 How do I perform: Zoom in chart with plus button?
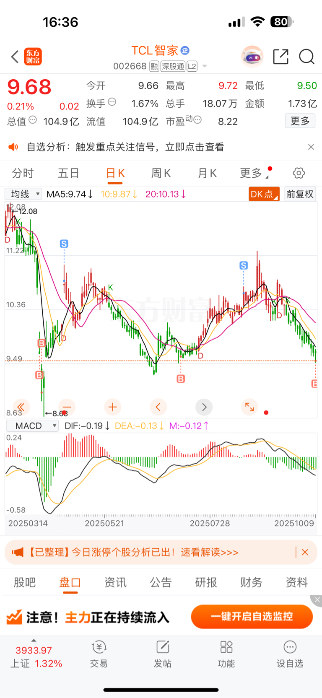112,407
